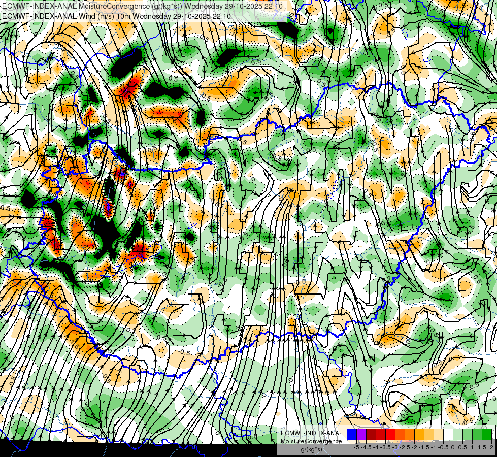Click the -0.5 tick label in legend
497x457 pixels.
point(443,447)
